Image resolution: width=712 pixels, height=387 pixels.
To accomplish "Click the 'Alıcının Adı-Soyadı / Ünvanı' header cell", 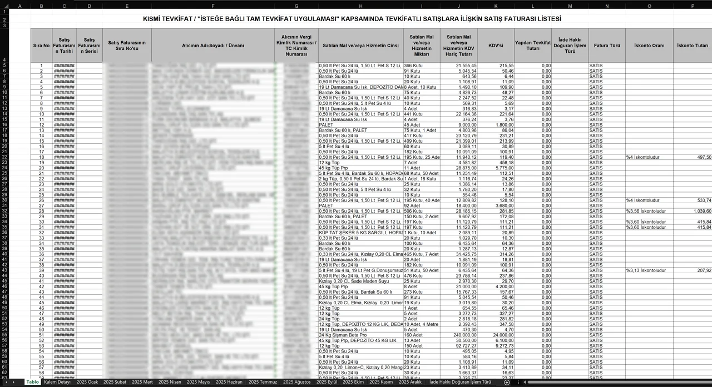I will (214, 45).
